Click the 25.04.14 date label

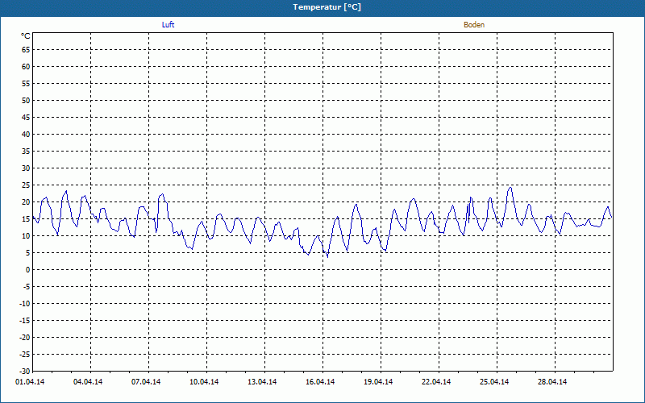[495, 381]
